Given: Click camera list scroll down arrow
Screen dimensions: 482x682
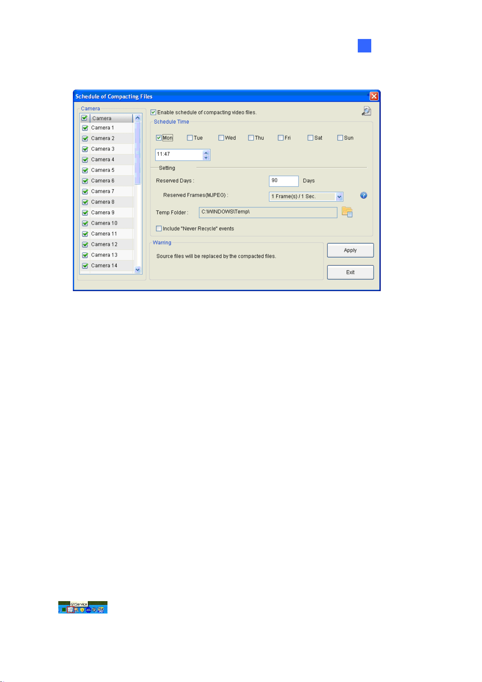Looking at the screenshot, I should 137,270.
